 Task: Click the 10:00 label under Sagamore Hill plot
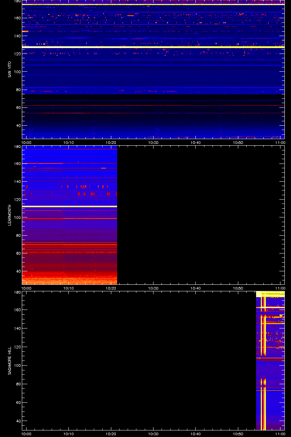[x=27, y=434]
